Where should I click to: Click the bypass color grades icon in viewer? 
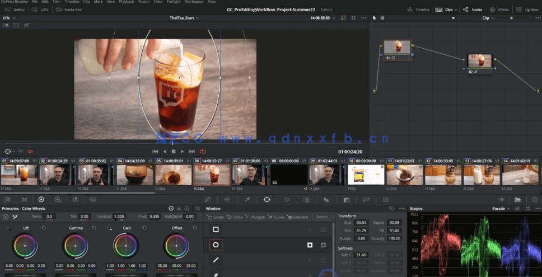point(343,18)
